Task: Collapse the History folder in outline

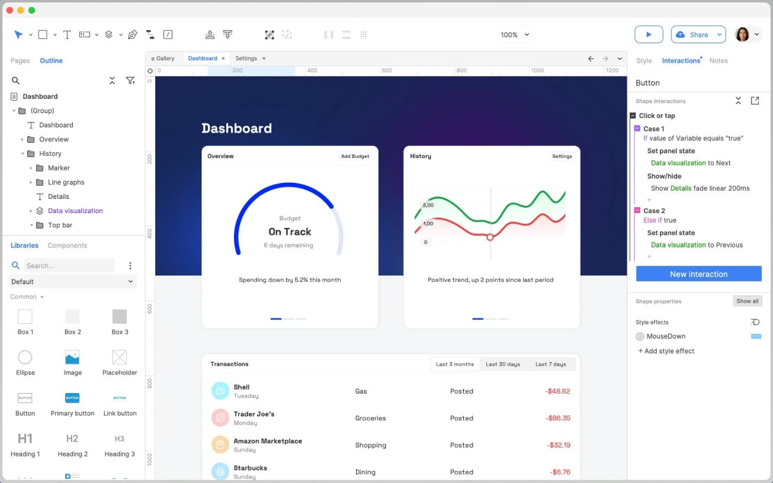Action: (23, 154)
